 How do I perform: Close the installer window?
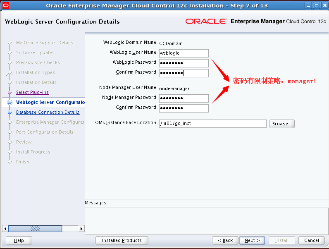pyautogui.click(x=325, y=5)
